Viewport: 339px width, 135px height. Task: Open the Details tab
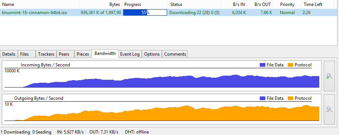pos(9,54)
